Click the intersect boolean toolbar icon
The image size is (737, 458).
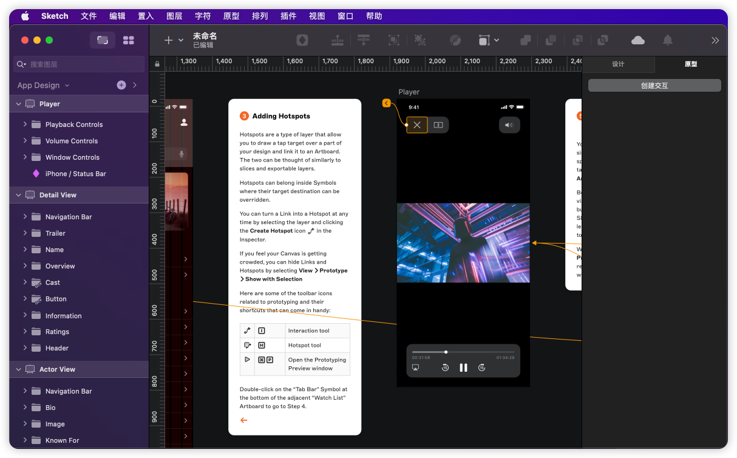click(x=577, y=40)
